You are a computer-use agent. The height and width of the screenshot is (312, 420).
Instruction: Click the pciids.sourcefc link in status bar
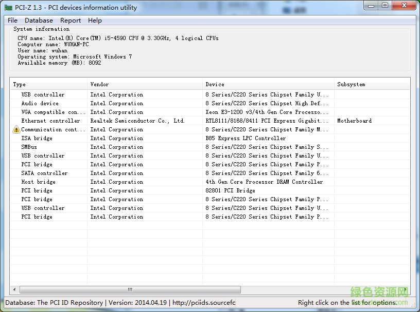click(204, 303)
